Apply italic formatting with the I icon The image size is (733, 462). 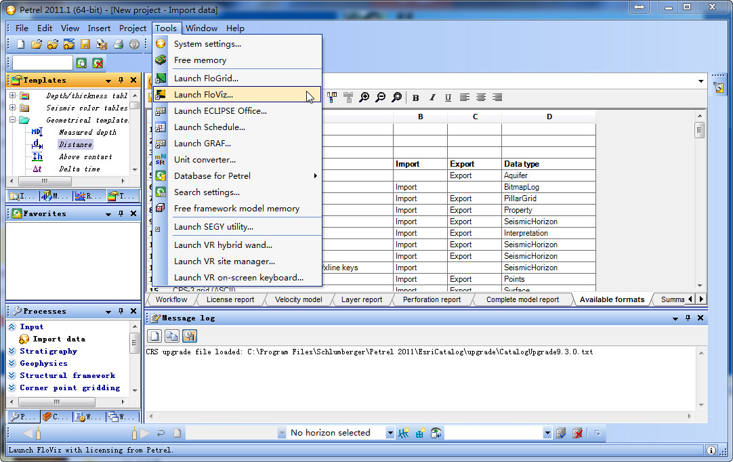[x=432, y=98]
